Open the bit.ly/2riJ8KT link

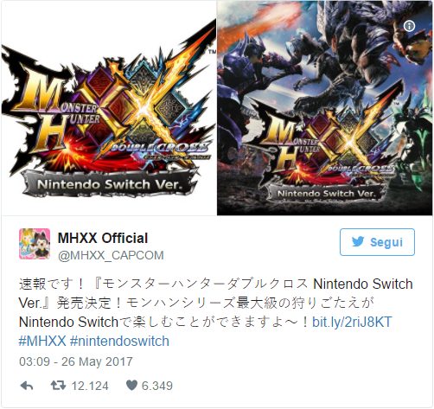point(352,322)
